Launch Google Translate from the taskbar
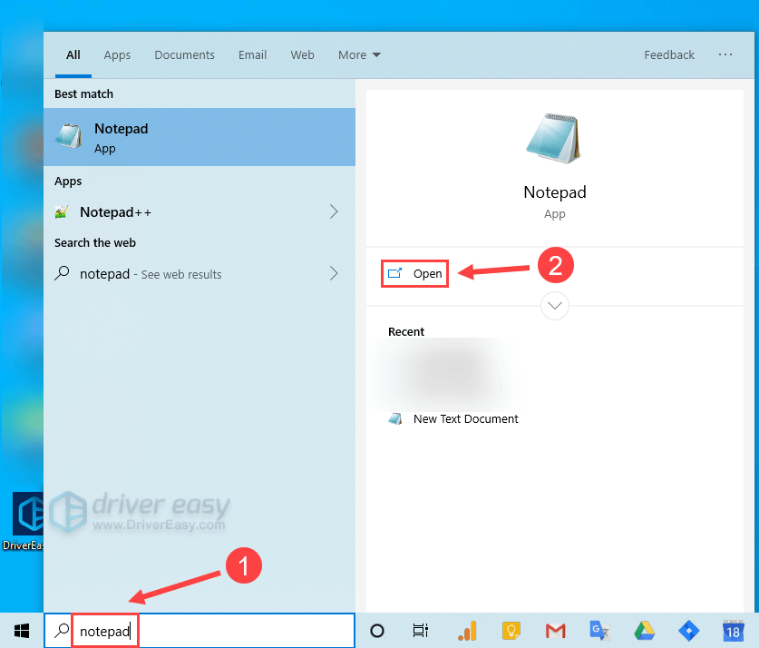This screenshot has width=759, height=648. pos(599,631)
